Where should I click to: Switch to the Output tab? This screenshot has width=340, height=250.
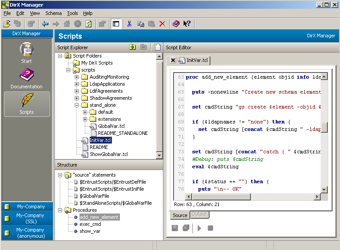click(x=199, y=214)
